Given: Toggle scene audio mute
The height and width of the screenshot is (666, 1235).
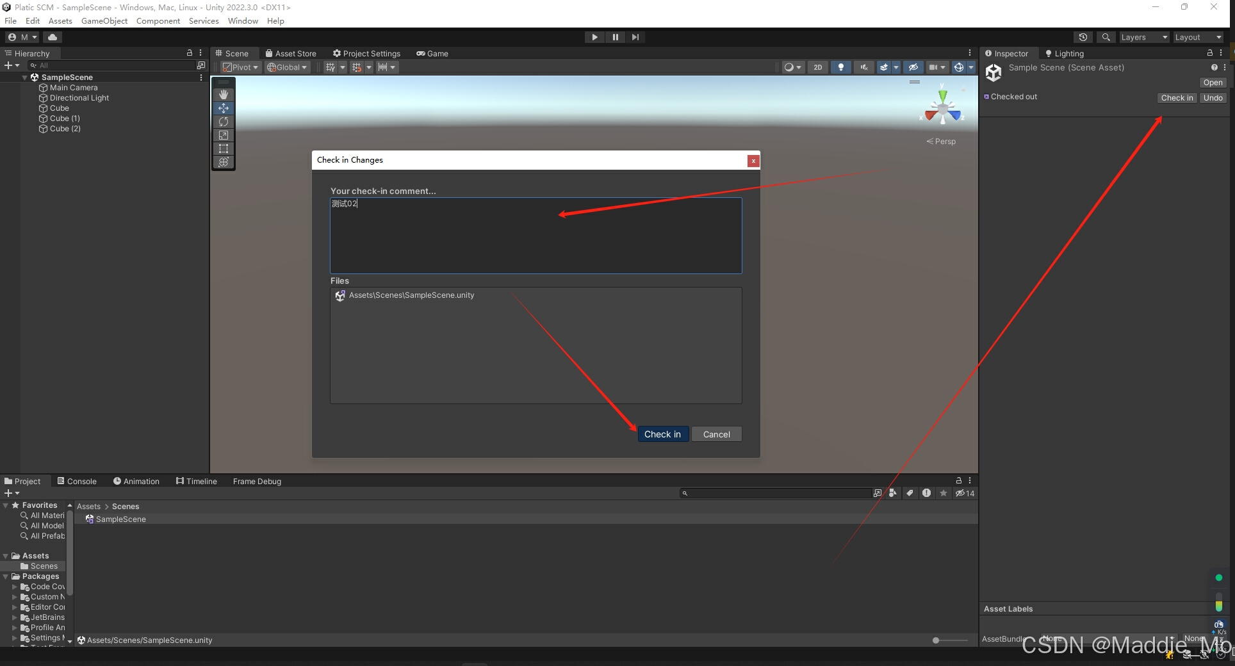Looking at the screenshot, I should tap(864, 67).
